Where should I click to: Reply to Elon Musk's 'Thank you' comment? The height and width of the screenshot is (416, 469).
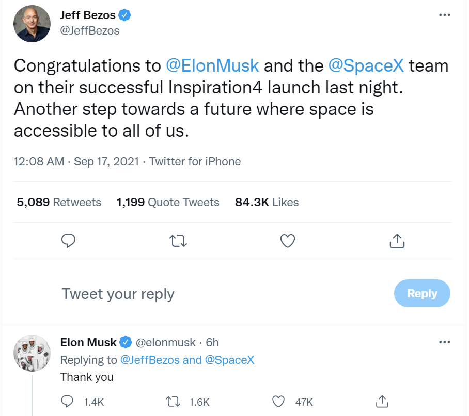click(x=68, y=401)
